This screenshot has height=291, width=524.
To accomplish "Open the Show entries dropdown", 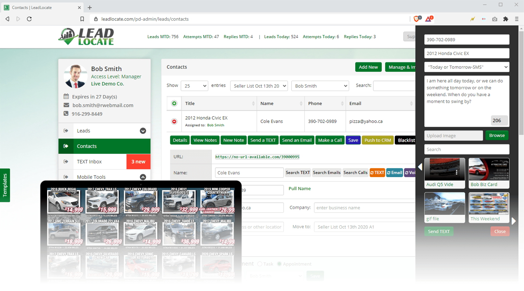I will point(194,86).
